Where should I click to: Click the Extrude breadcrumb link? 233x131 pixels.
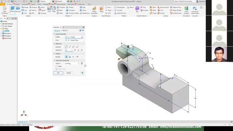pyautogui.click(x=57, y=31)
